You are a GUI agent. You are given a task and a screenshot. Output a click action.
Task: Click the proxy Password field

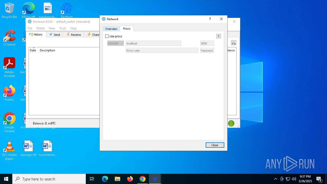(207, 51)
